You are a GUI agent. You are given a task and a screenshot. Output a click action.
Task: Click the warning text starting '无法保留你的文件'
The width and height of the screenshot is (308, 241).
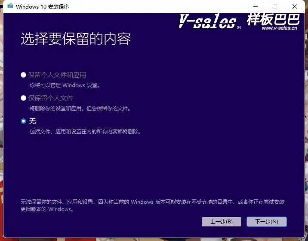coord(152,205)
